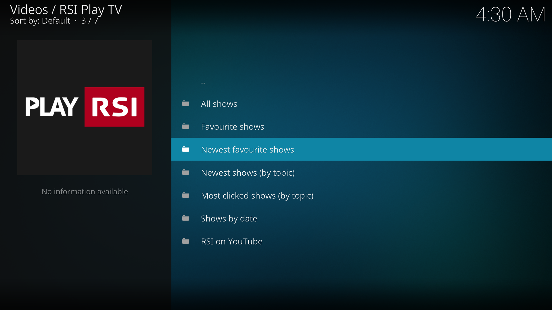Browse the Shows by date entry
Image resolution: width=552 pixels, height=310 pixels.
pyautogui.click(x=229, y=219)
